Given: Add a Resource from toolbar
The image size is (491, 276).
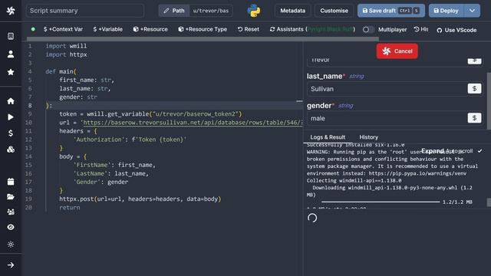Looking at the screenshot, I should (150, 29).
